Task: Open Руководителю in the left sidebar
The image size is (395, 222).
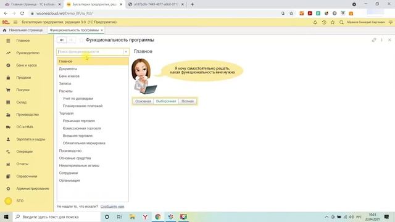Action: tap(28, 53)
